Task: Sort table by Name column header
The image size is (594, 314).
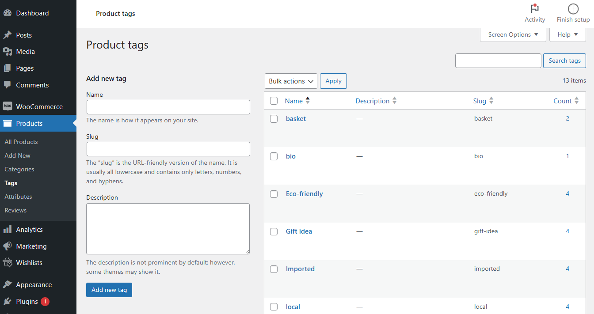Action: point(294,101)
